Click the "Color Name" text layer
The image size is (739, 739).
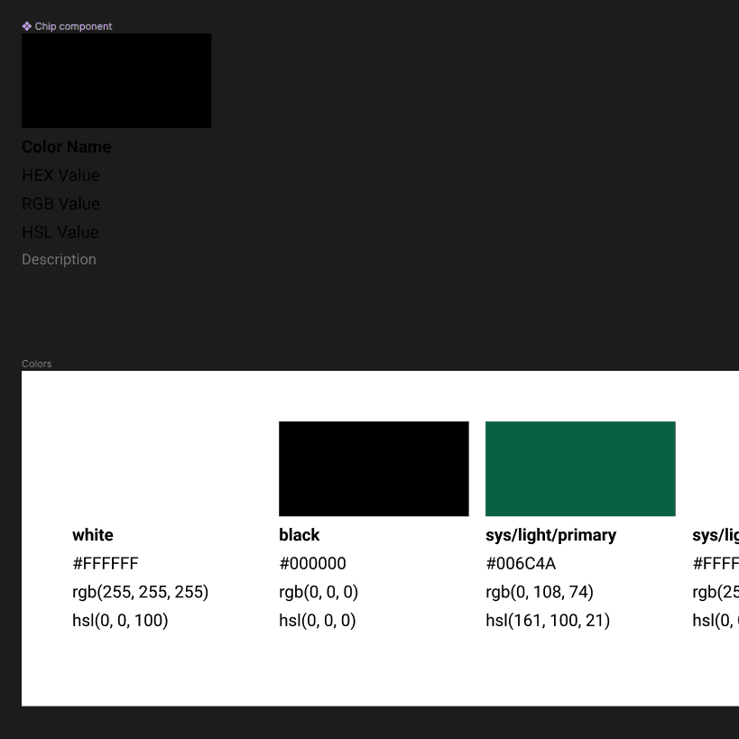[66, 146]
